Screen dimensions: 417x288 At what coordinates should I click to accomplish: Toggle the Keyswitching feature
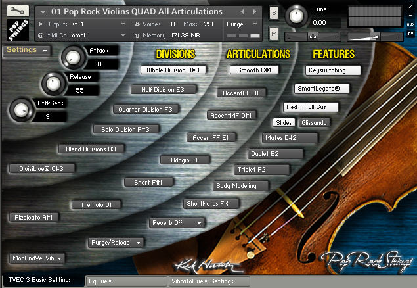(x=333, y=70)
